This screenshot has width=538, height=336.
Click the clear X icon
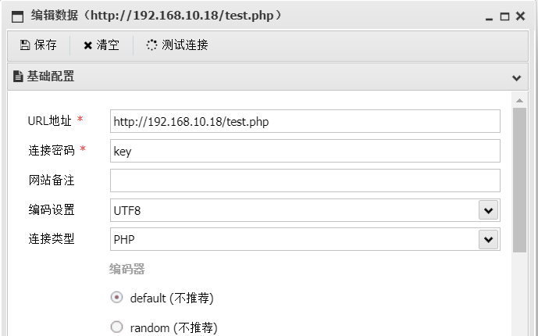click(x=88, y=45)
